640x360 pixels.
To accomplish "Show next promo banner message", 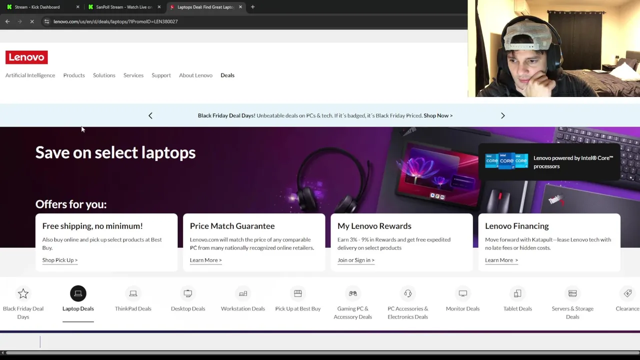I will tap(503, 115).
